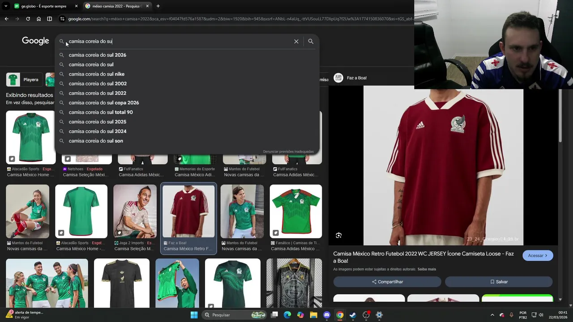Viewport: 573px width, 322px height.
Task: Open Discord from the taskbar
Action: 327,315
